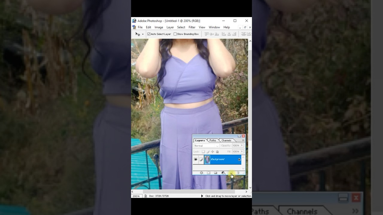The width and height of the screenshot is (383, 215).
Task: Select the Background layer name
Action: [x=218, y=159]
